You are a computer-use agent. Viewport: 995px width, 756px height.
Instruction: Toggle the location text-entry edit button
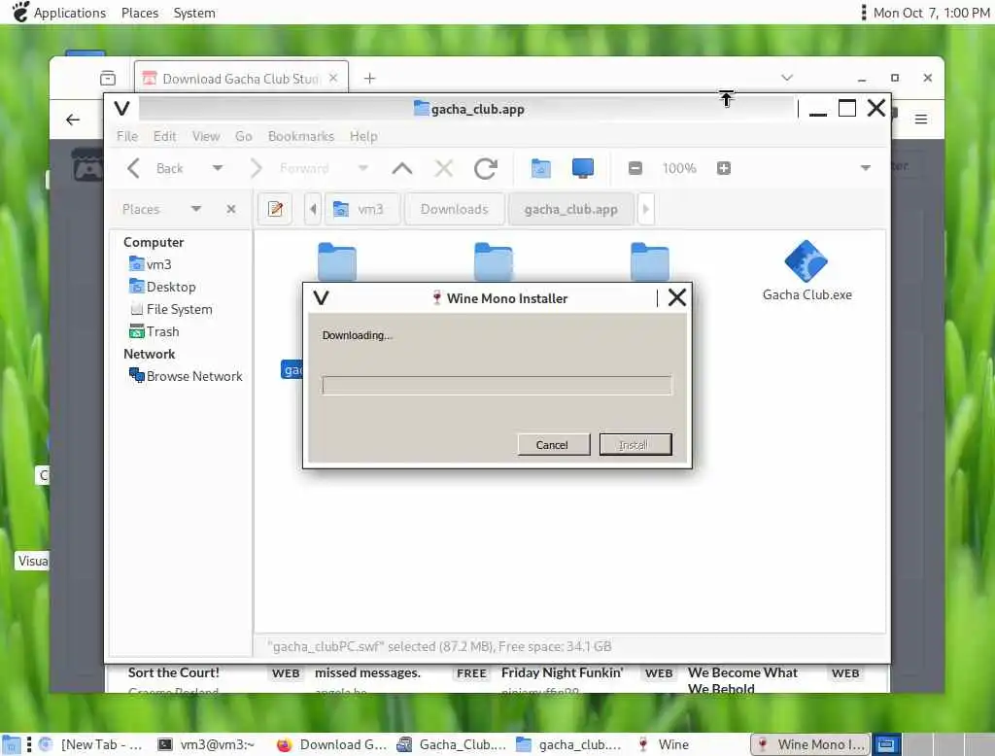275,209
